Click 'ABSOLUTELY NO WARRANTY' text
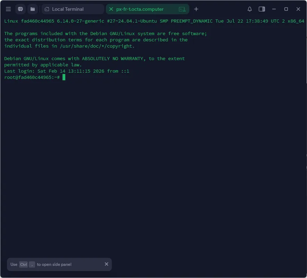The height and width of the screenshot is (278, 307). (x=113, y=59)
